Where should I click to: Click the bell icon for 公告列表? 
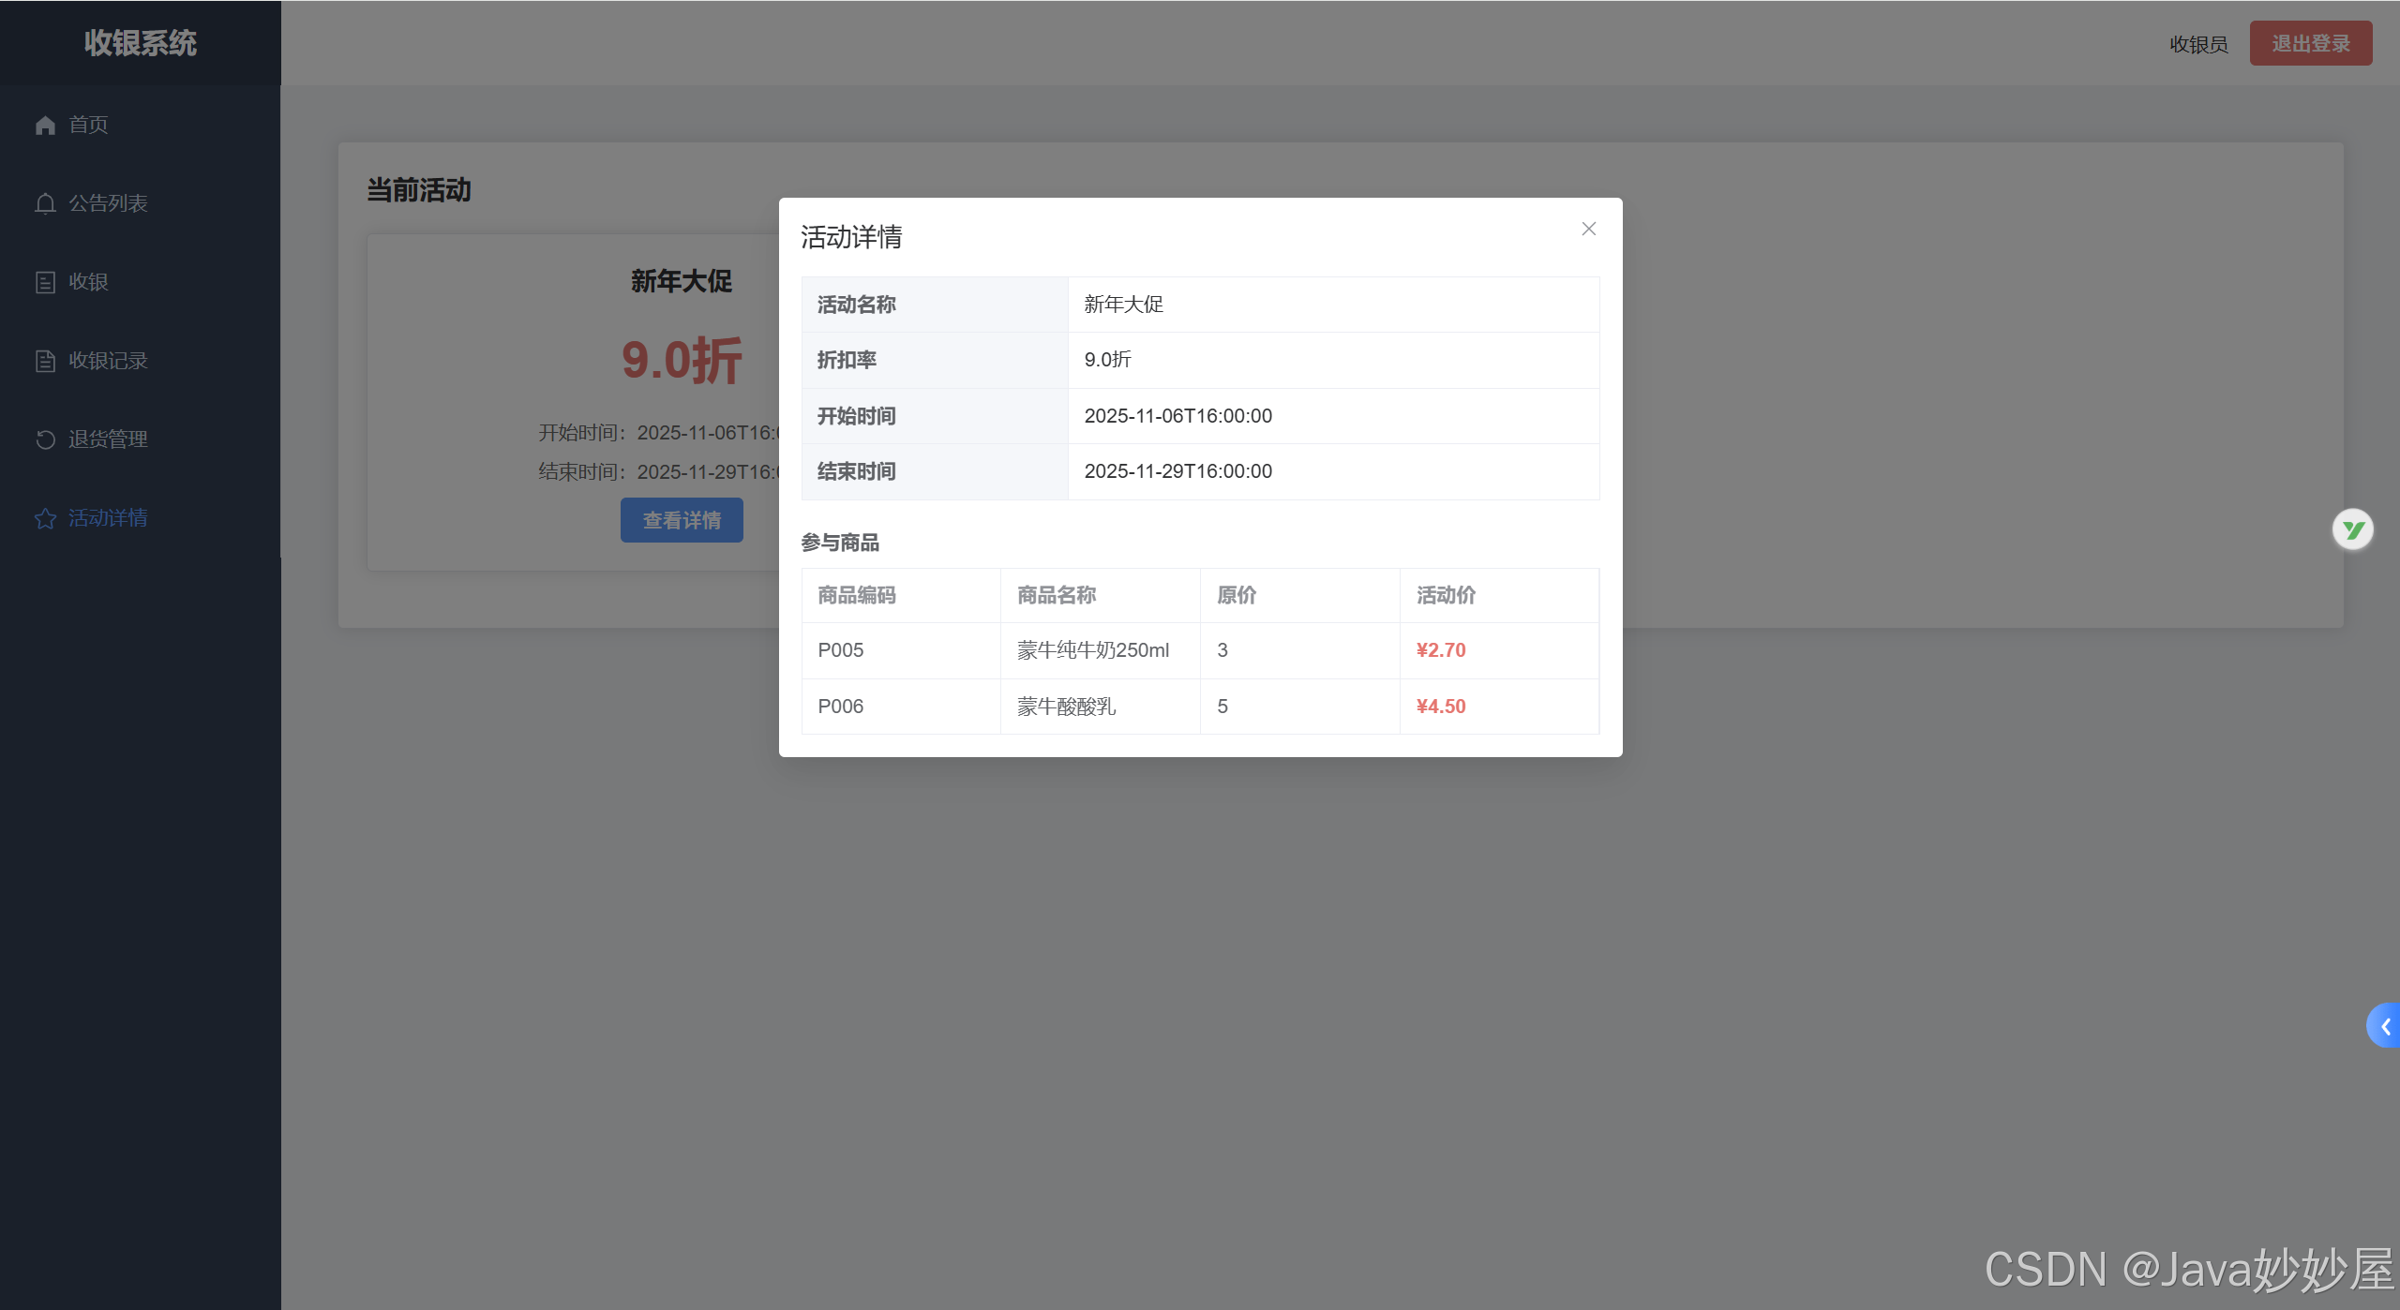45,203
